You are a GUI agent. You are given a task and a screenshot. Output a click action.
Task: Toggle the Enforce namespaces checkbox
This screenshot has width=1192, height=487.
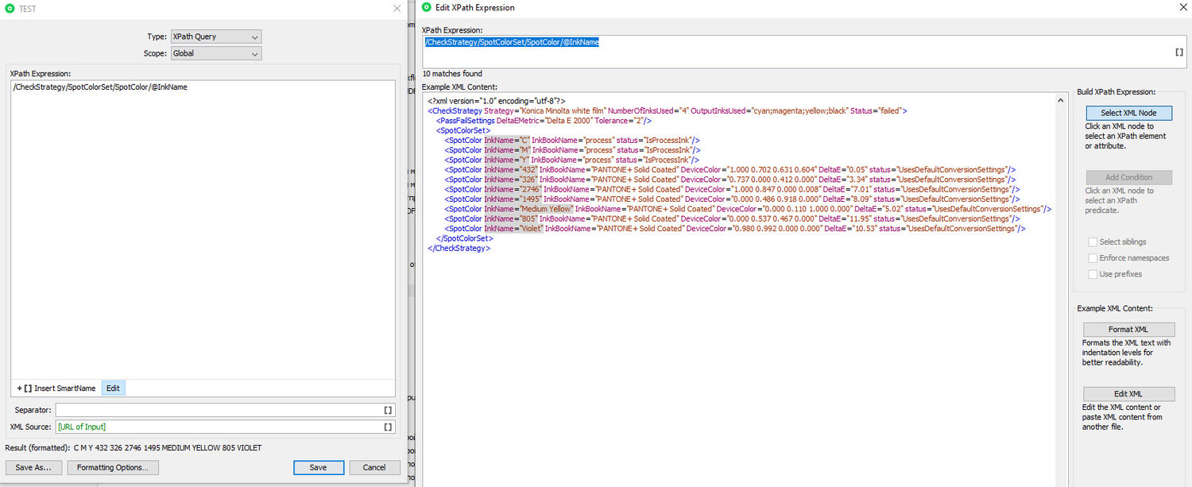pyautogui.click(x=1093, y=258)
